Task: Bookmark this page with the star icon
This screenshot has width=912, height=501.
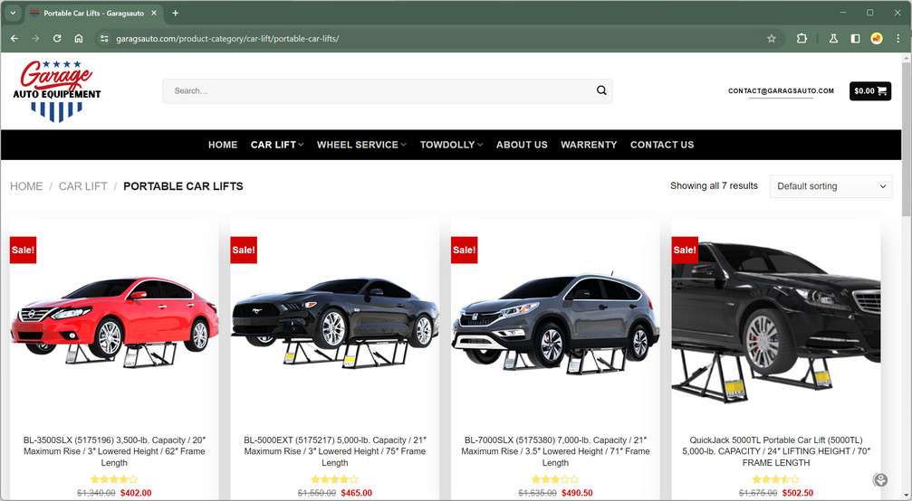Action: (772, 38)
